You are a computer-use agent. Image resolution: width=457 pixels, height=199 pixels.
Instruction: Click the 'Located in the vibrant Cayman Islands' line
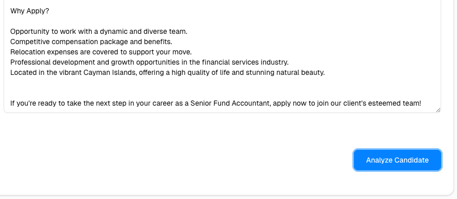[x=168, y=72]
